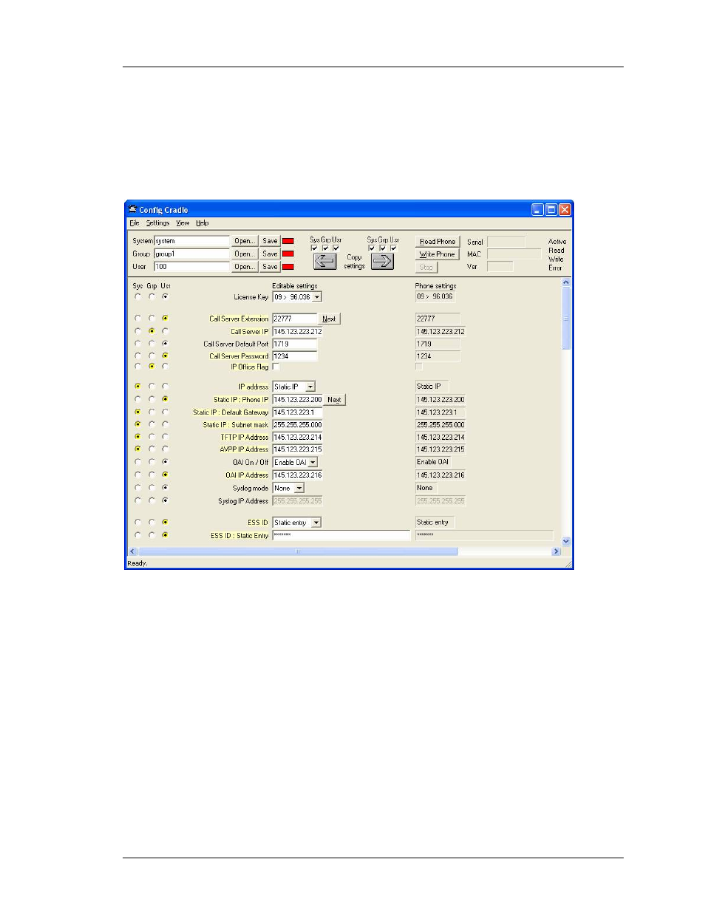This screenshot has height=913, width=705.
Task: Click the User file name field
Action: click(192, 267)
